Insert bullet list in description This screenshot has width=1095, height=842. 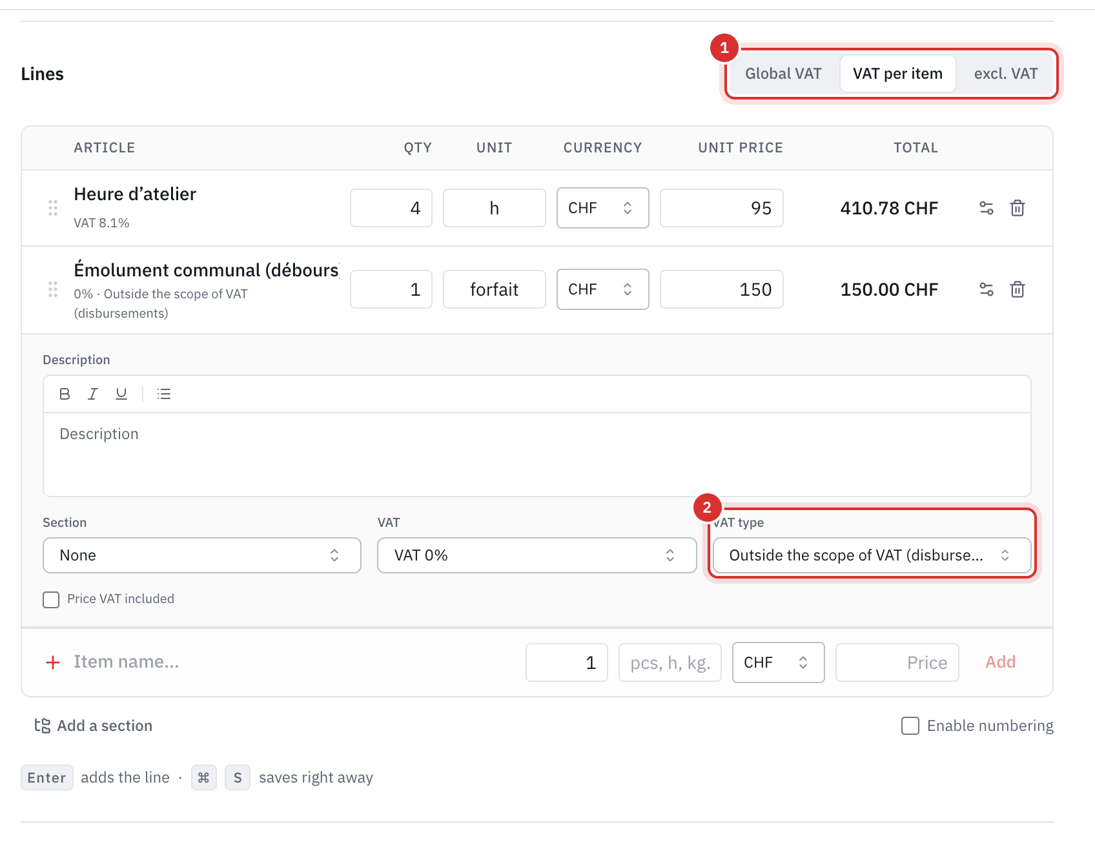pos(164,394)
